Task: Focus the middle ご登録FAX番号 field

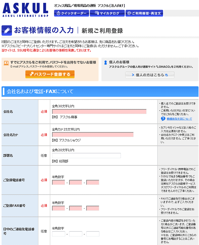Action: (76, 208)
